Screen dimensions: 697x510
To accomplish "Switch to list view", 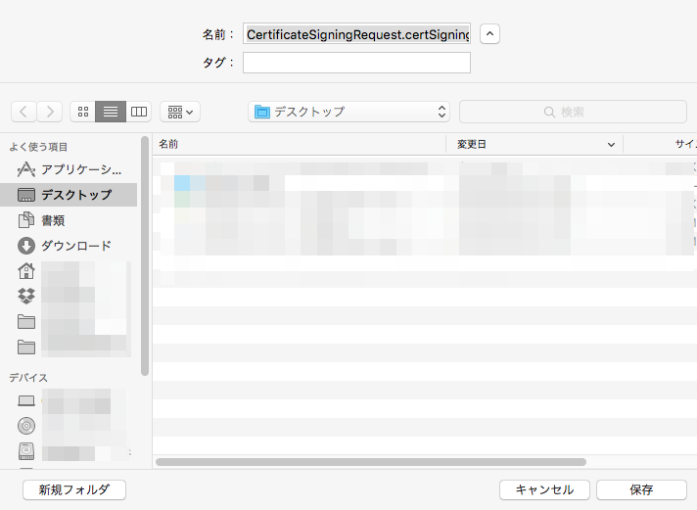I will [x=111, y=112].
